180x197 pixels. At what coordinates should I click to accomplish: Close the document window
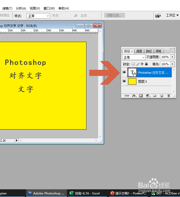point(97,26)
